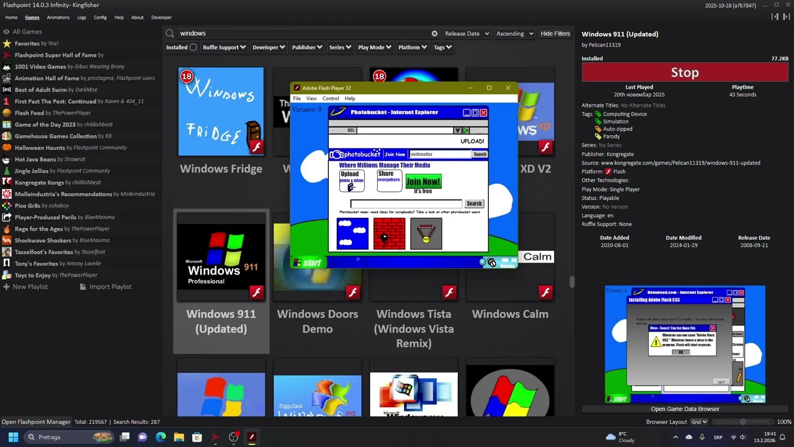Open the Ascending order dropdown
The width and height of the screenshot is (794, 447).
514,34
